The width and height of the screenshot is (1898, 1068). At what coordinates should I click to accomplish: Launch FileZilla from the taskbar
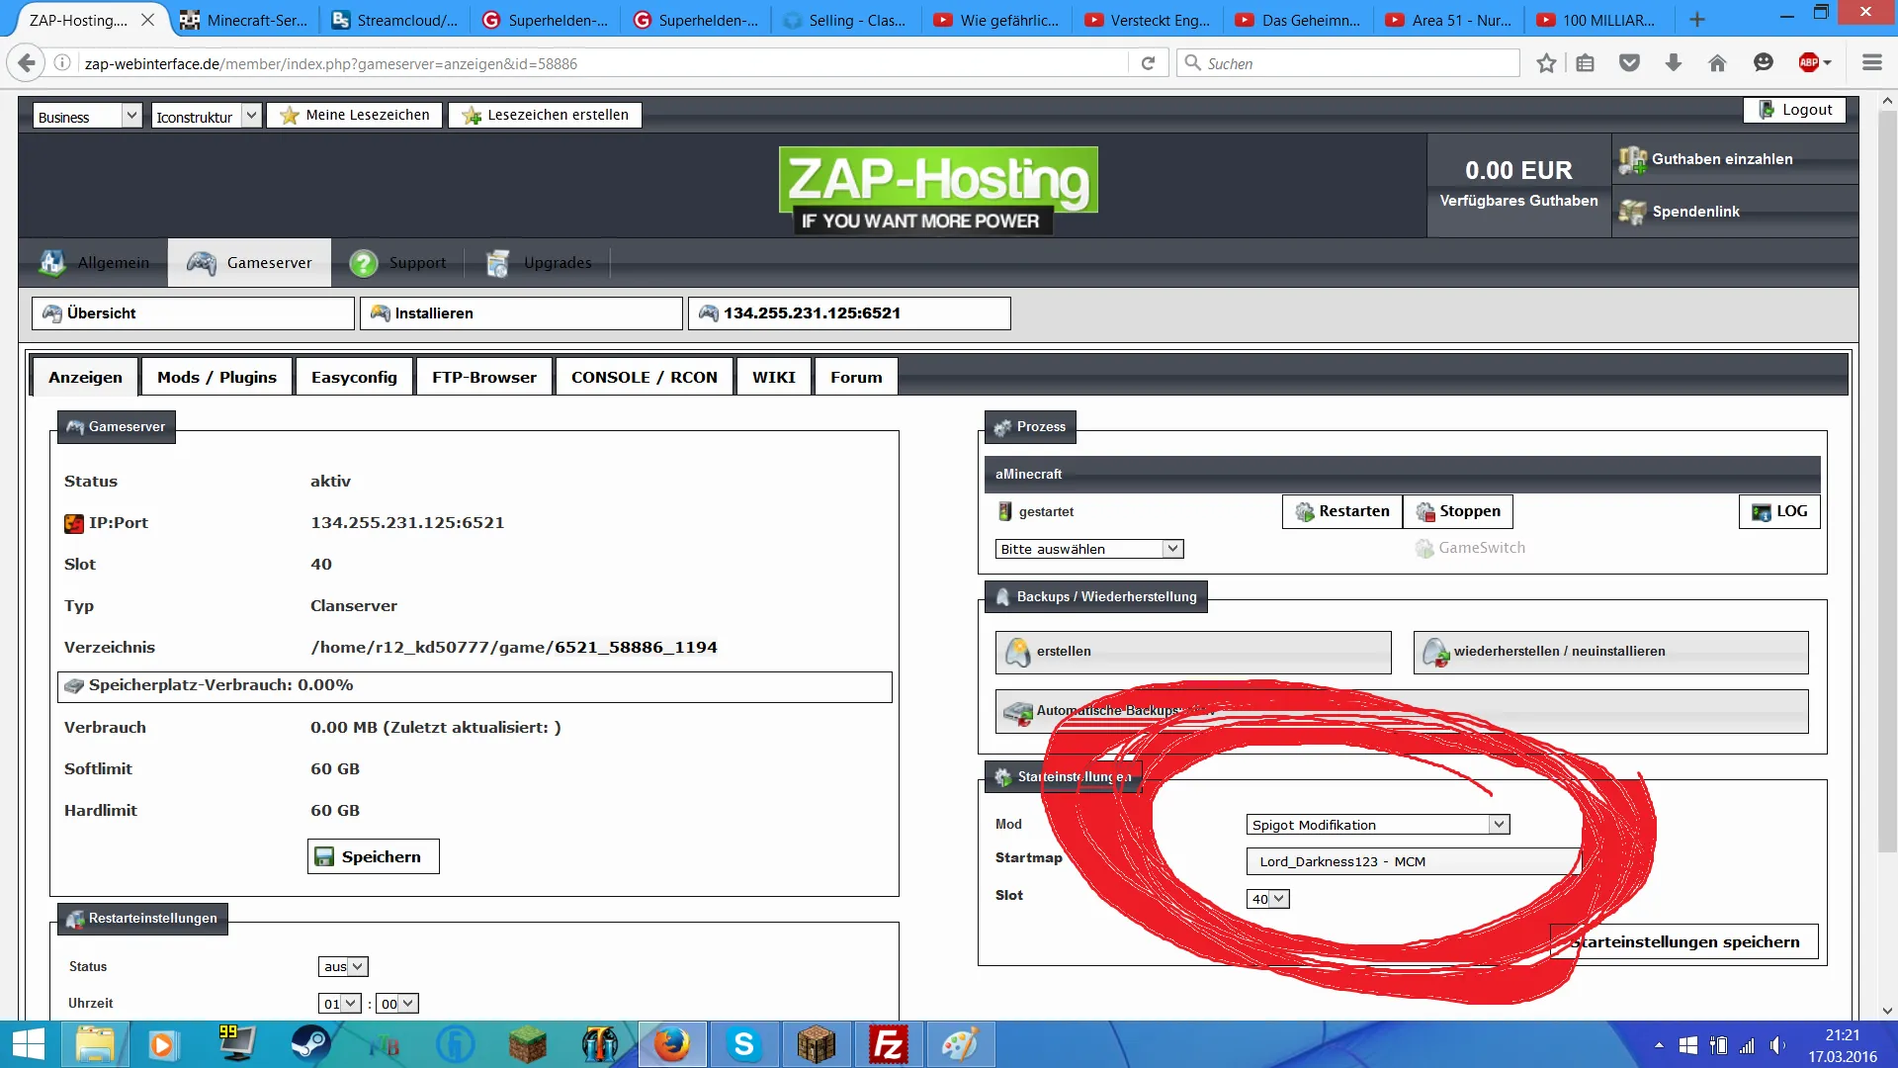tap(887, 1044)
